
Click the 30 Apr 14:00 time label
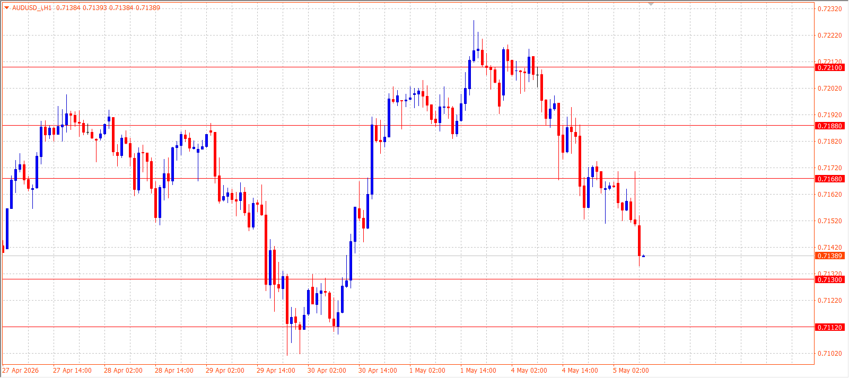[x=378, y=371]
